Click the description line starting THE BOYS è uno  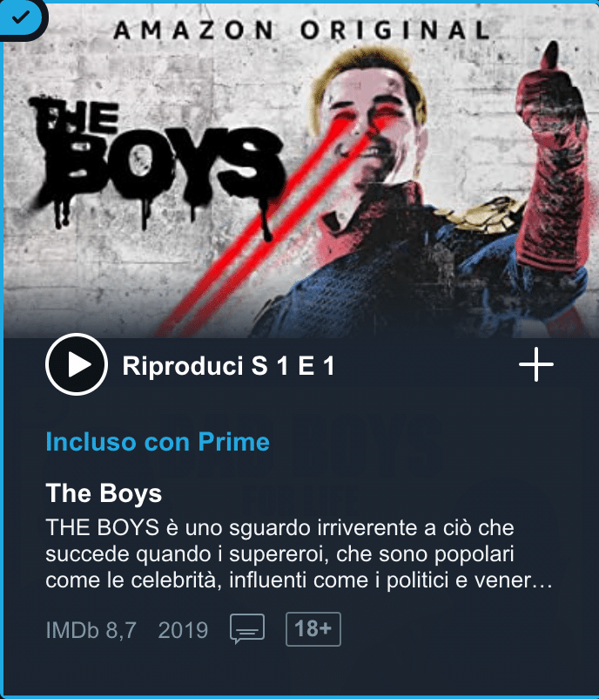pos(279,528)
